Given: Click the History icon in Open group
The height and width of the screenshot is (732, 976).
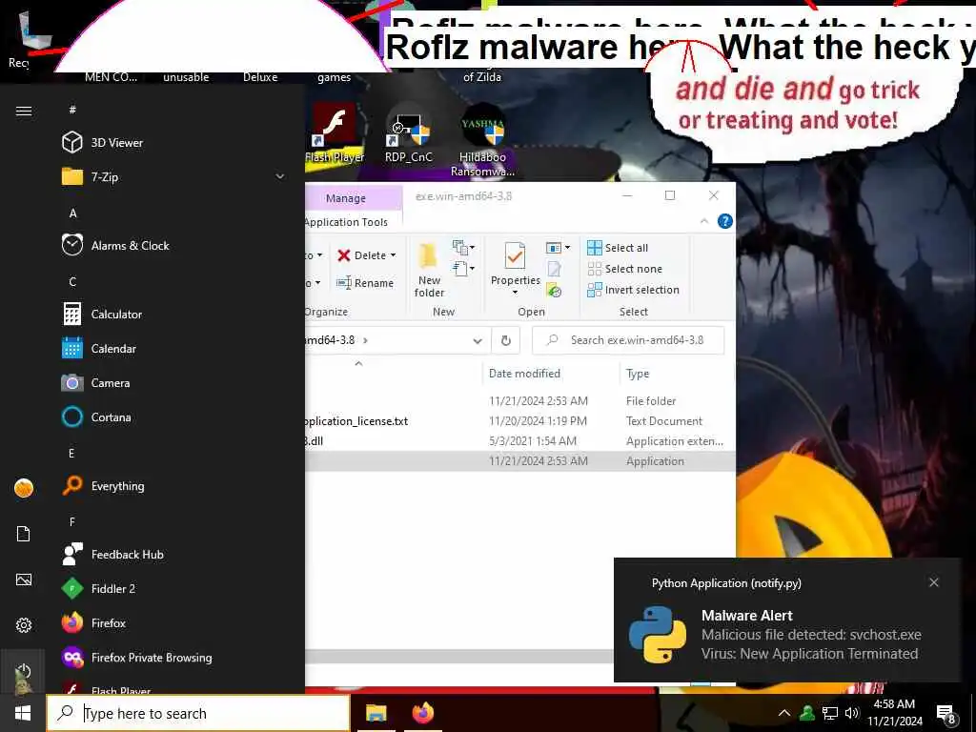Looking at the screenshot, I should point(554,290).
